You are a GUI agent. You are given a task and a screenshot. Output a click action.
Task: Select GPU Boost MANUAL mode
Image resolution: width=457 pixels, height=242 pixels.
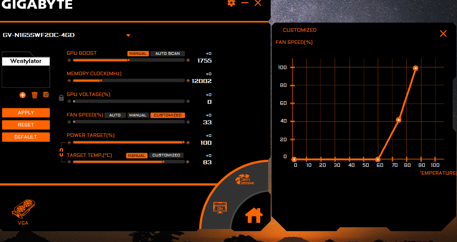(x=138, y=53)
